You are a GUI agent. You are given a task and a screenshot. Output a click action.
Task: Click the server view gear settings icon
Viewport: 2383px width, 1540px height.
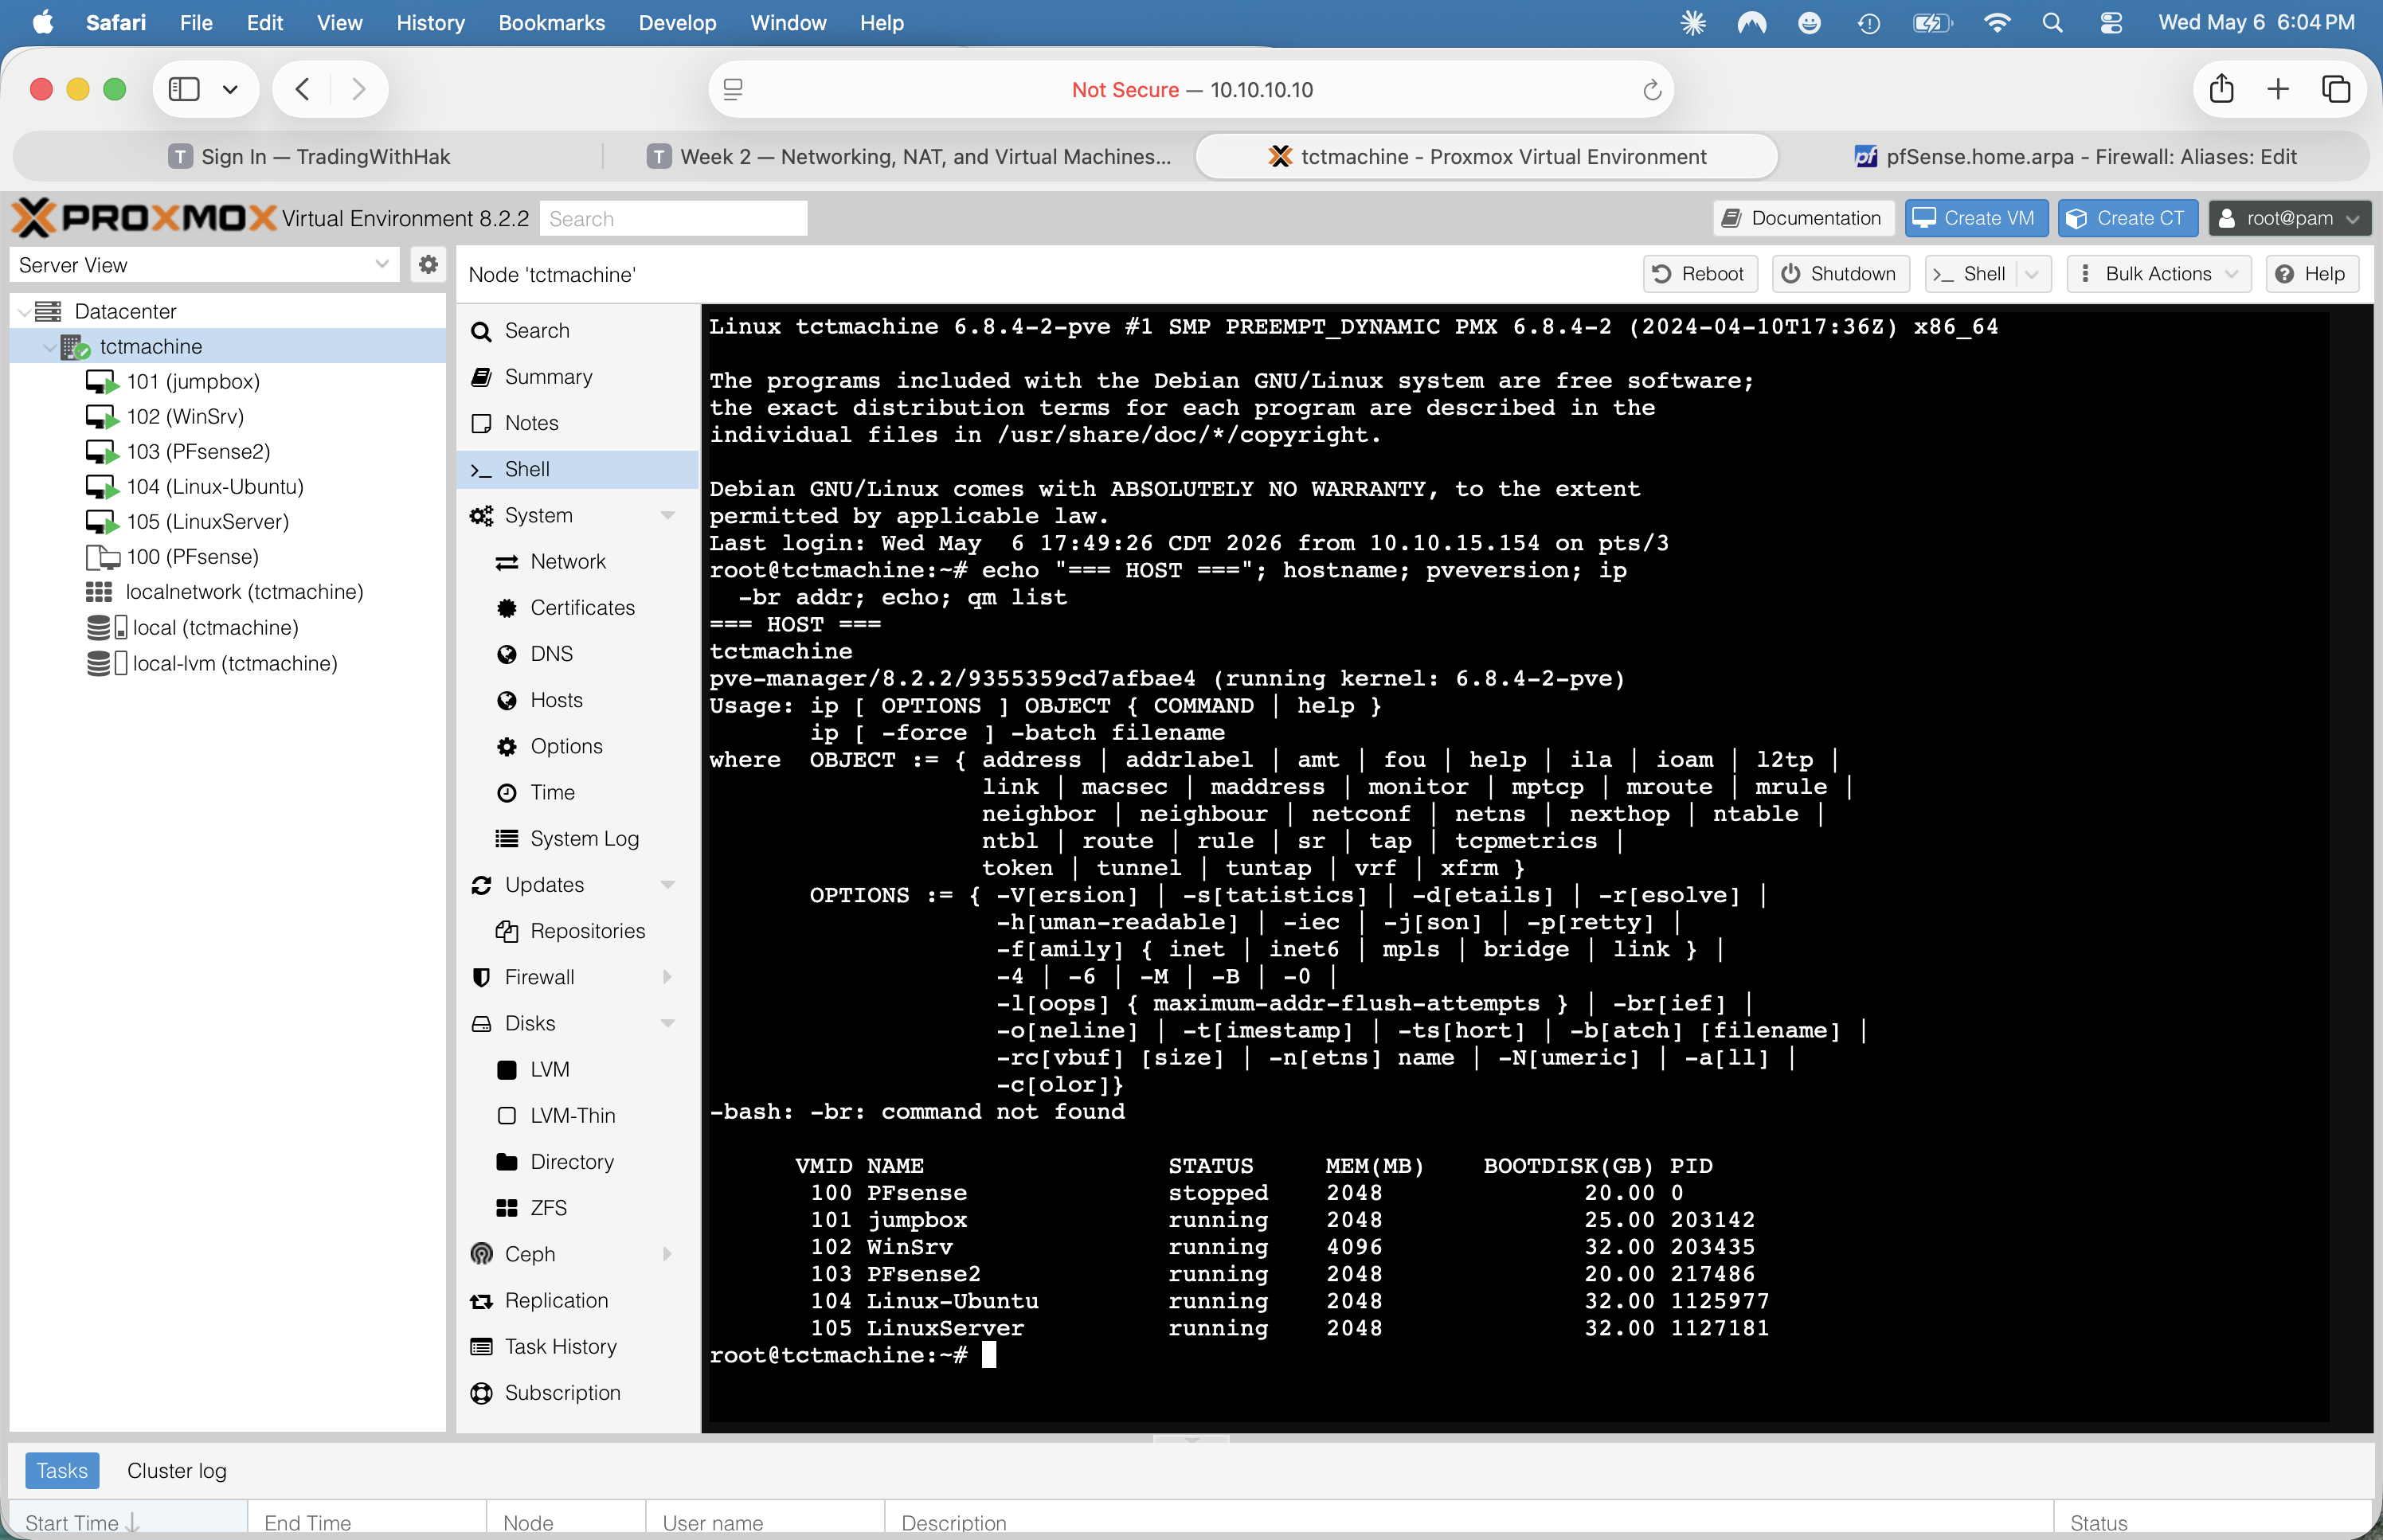coord(428,265)
